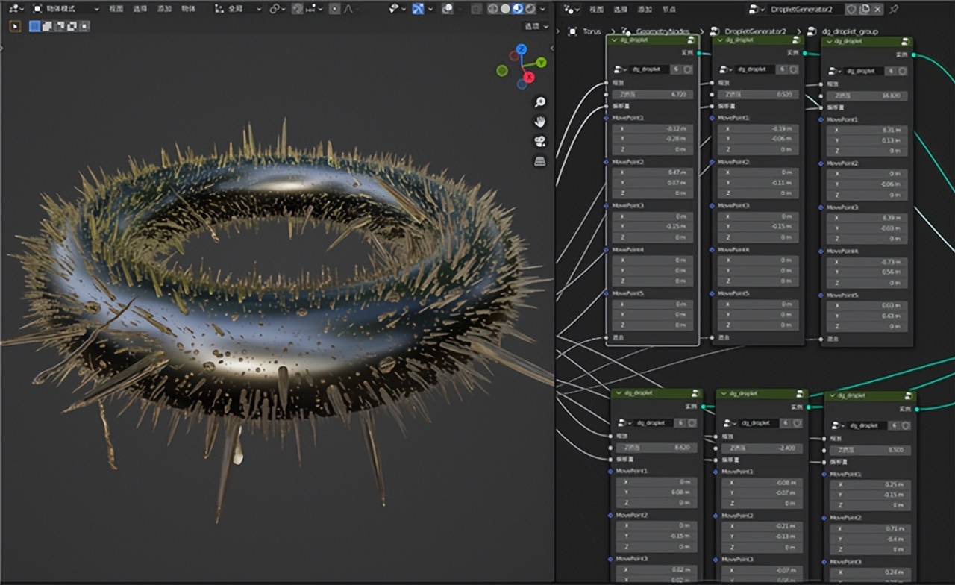Click the Move/Pan hand icon beside viewport
Image resolution: width=955 pixels, height=585 pixels.
539,121
